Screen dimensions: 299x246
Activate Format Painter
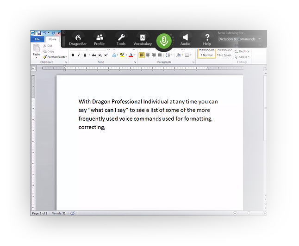[x=55, y=57]
